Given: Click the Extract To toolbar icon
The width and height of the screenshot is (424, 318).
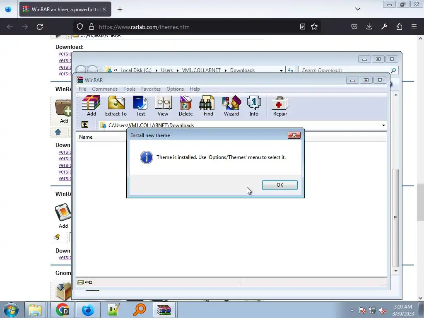Looking at the screenshot, I should click(x=116, y=106).
